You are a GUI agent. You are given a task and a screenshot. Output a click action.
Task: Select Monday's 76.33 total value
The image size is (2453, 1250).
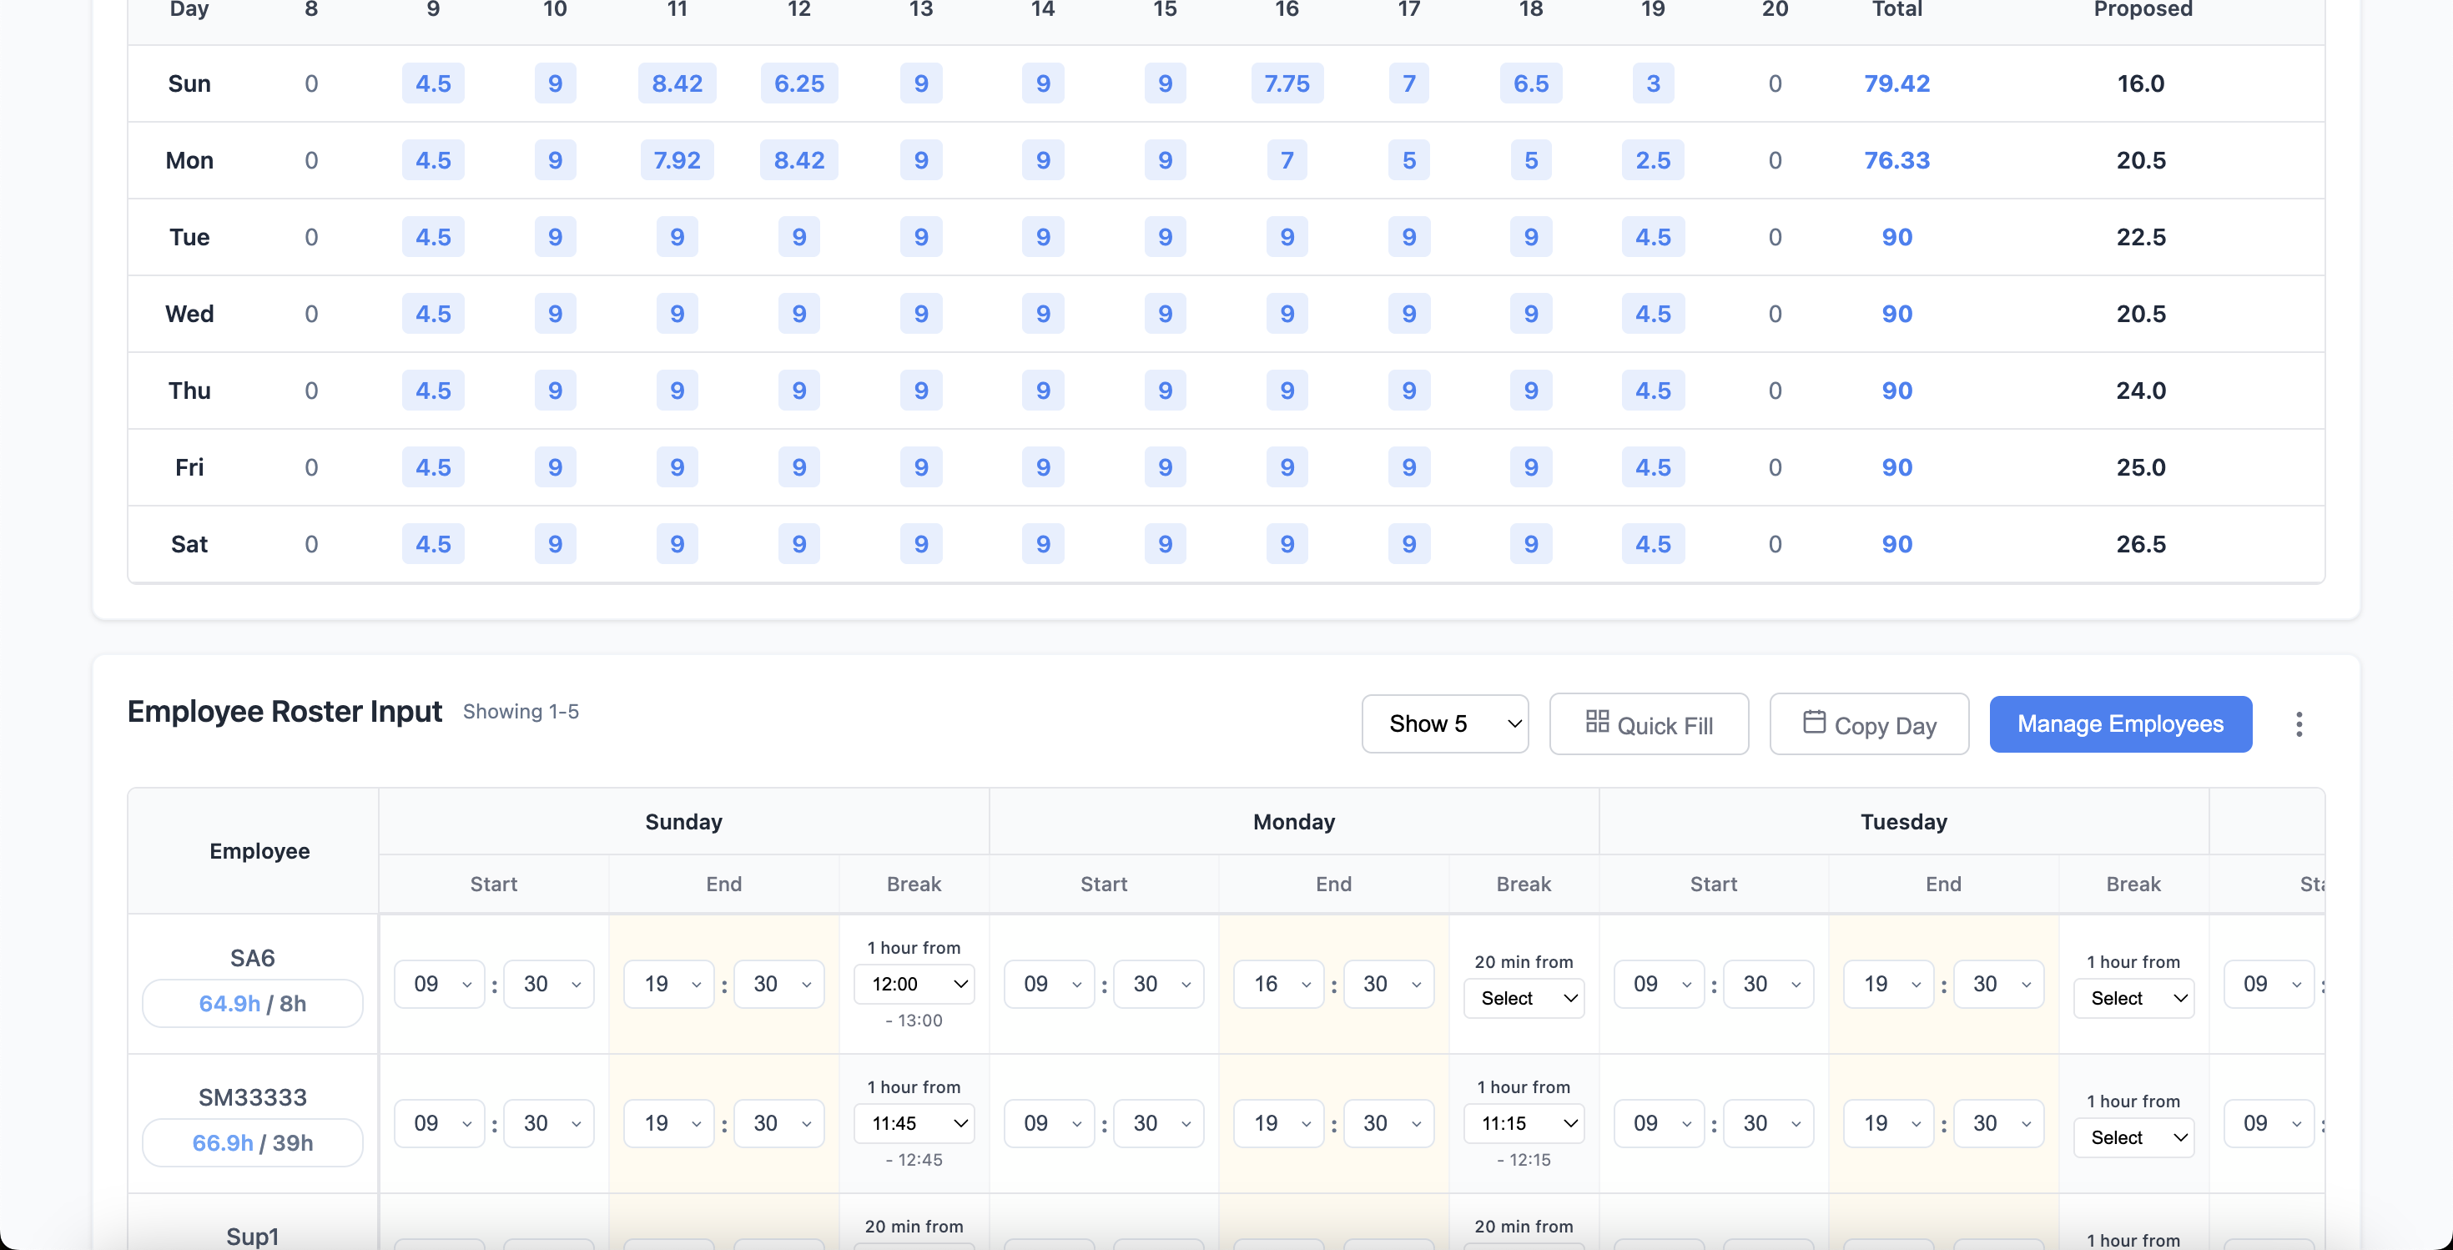[x=1896, y=160]
